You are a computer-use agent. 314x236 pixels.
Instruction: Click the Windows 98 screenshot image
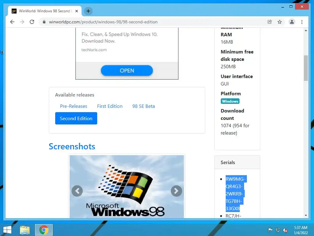(127, 187)
